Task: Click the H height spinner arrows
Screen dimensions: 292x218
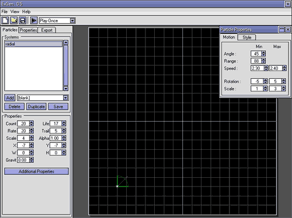Action: point(64,153)
